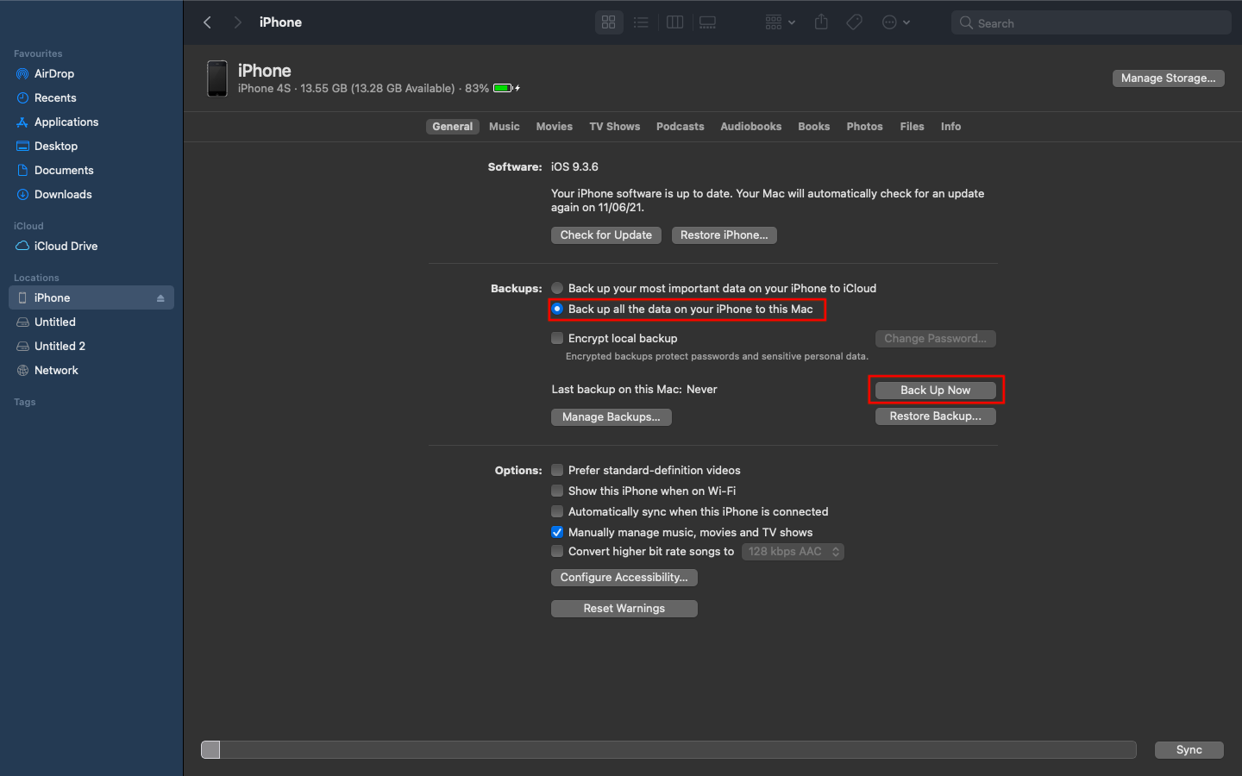Image resolution: width=1242 pixels, height=776 pixels.
Task: Switch to list view
Action: (641, 22)
